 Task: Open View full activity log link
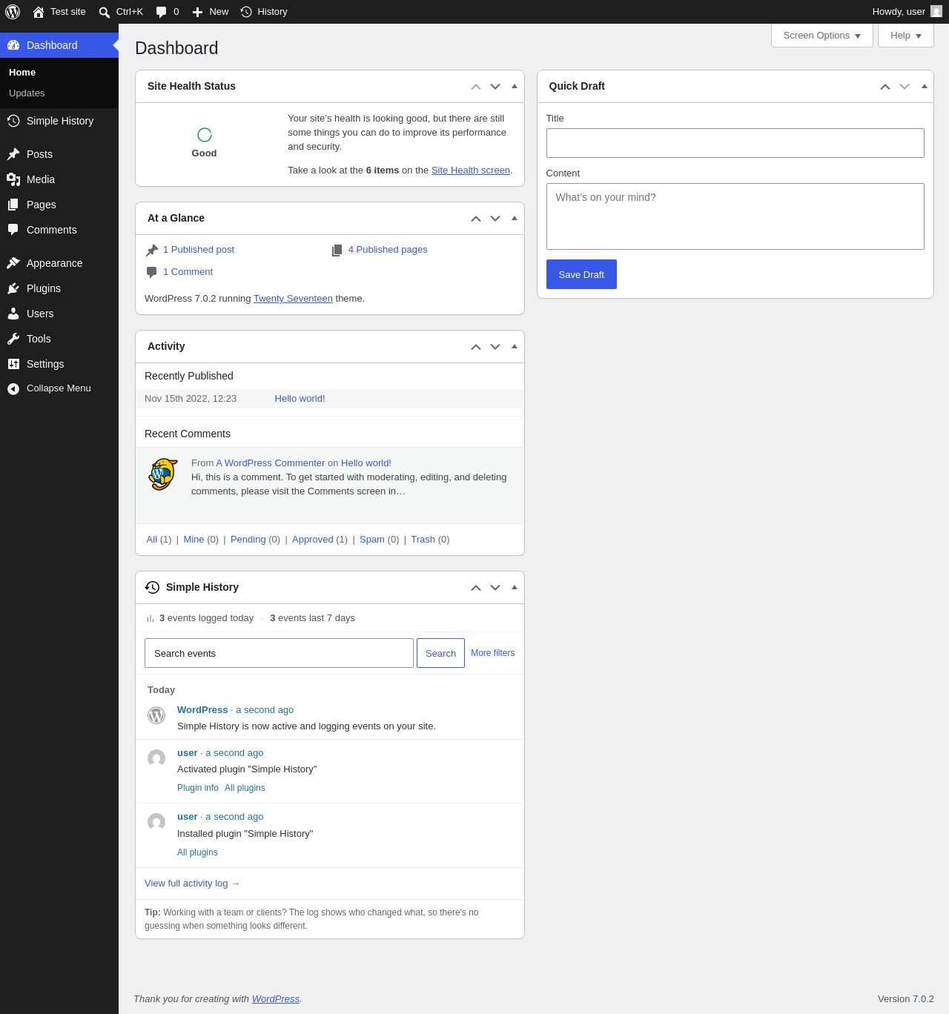coord(192,884)
